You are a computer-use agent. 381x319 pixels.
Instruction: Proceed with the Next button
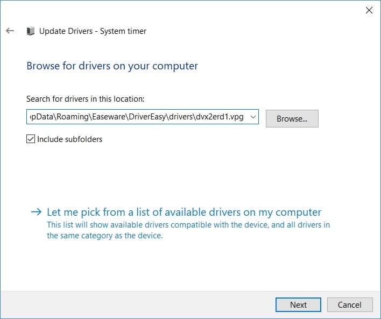pyautogui.click(x=298, y=304)
